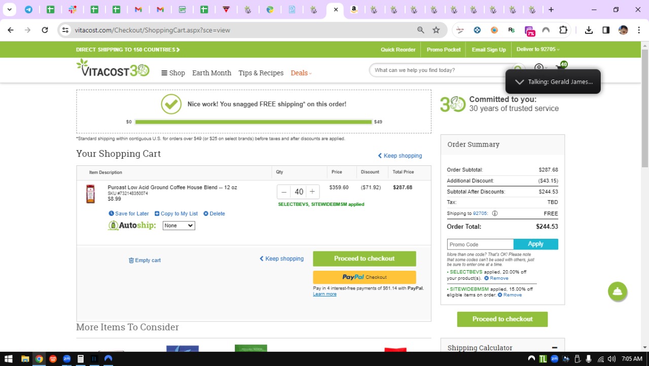Image resolution: width=649 pixels, height=366 pixels.
Task: Remove the SELECTBEVS promo code
Action: pos(496,278)
